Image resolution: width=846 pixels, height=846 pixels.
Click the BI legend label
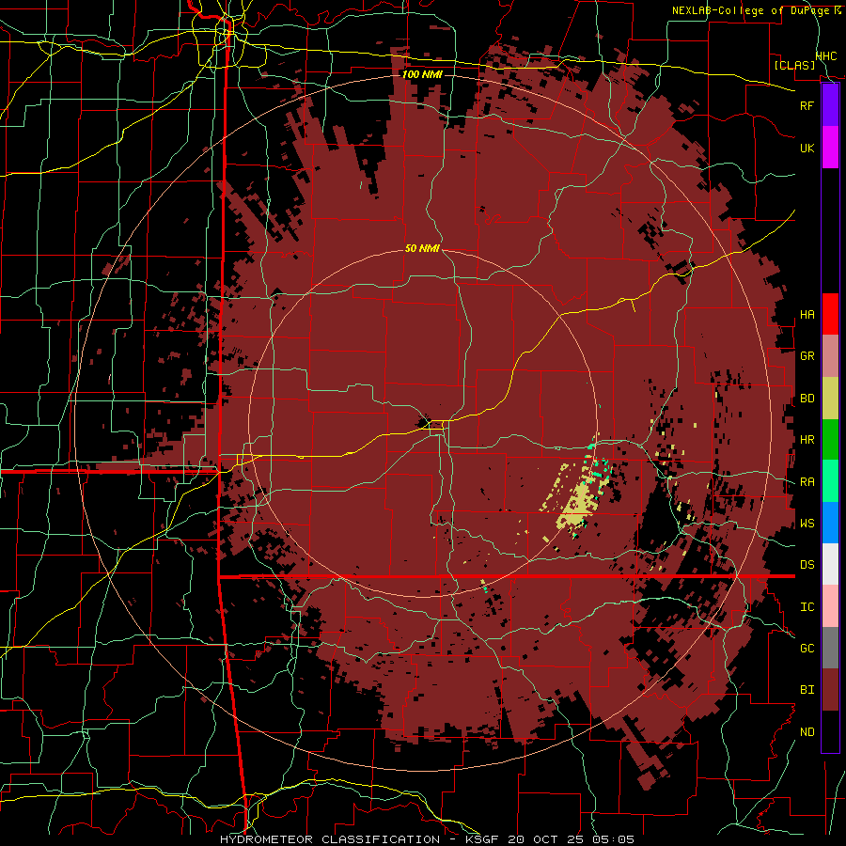pyautogui.click(x=807, y=690)
